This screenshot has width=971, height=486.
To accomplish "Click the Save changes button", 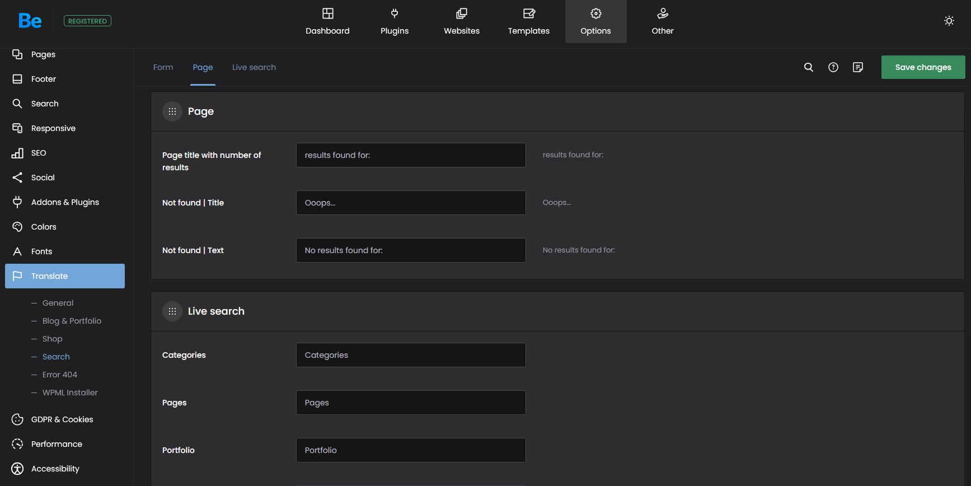I will pos(923,67).
